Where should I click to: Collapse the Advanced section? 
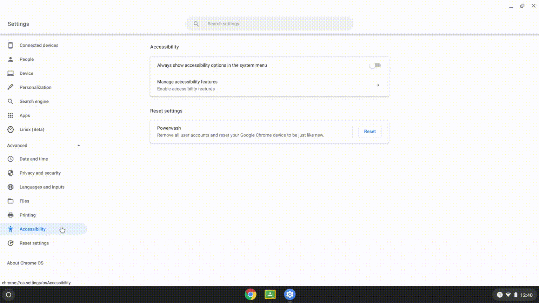(79, 145)
